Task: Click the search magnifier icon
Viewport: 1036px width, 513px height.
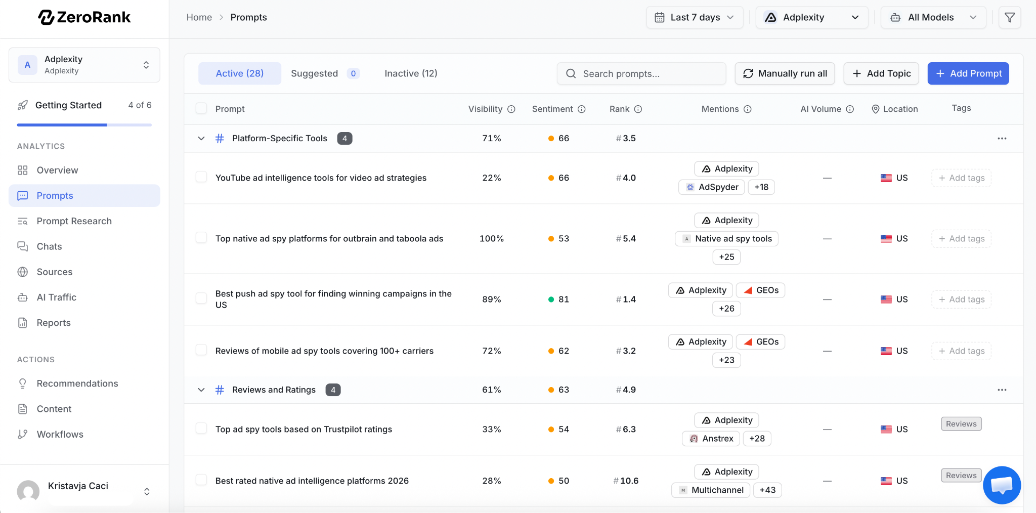Action: click(571, 74)
